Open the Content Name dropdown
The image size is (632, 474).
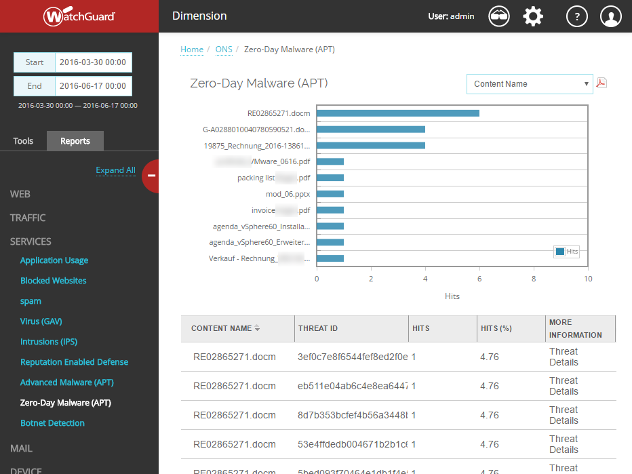pyautogui.click(x=530, y=84)
